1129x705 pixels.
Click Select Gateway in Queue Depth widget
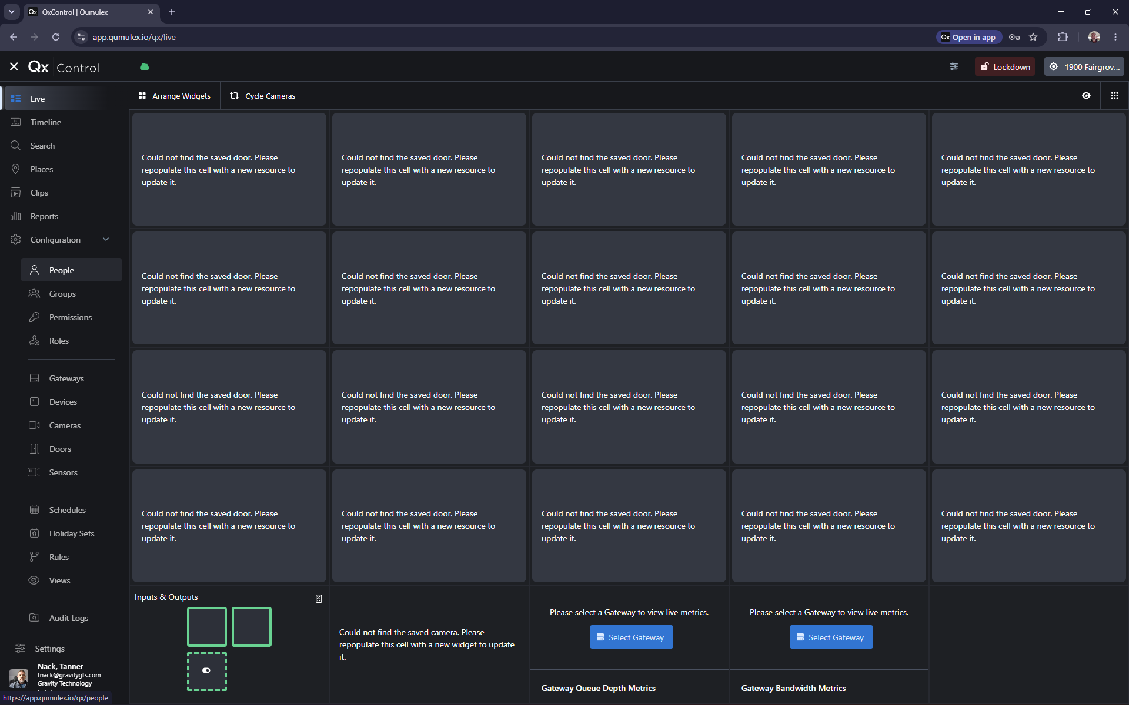pyautogui.click(x=631, y=637)
